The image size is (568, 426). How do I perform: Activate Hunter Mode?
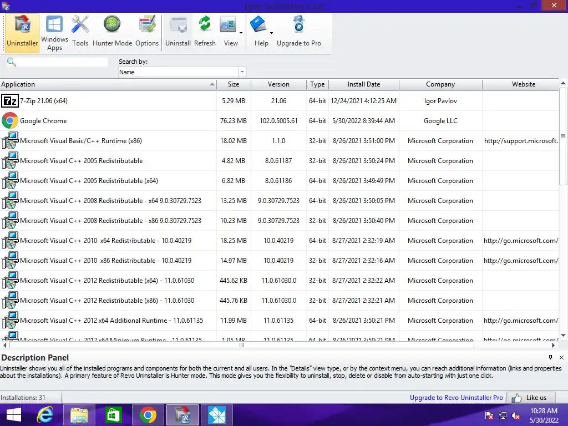pos(112,33)
